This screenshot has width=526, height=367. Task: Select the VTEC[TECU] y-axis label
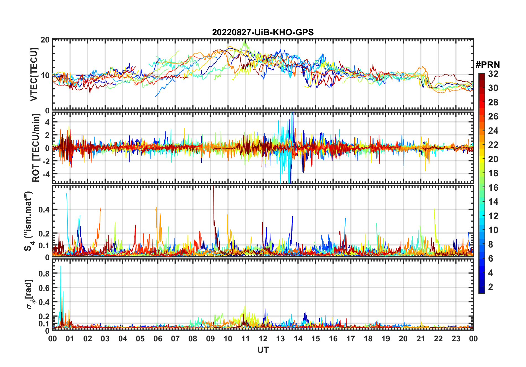pos(34,75)
